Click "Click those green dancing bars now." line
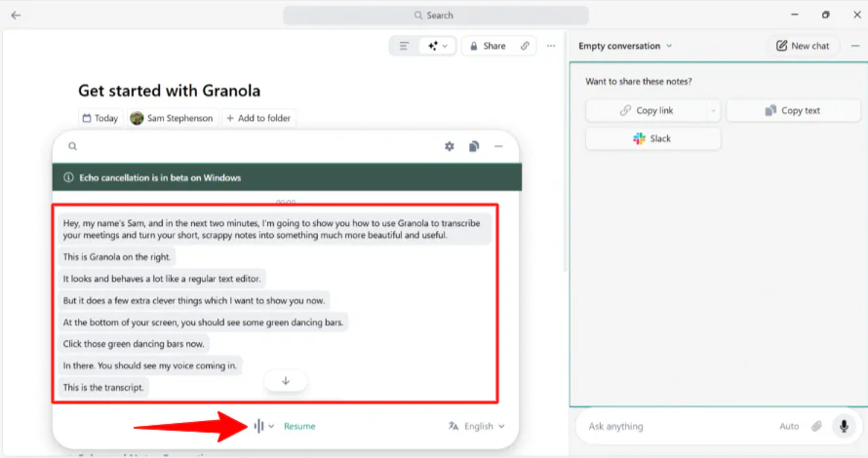868x458 pixels. (134, 343)
